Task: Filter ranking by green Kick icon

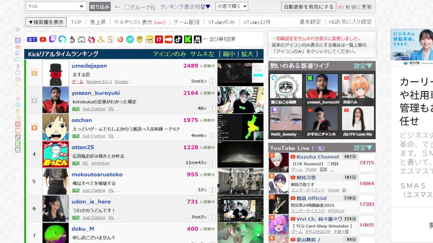Action: coord(188,39)
